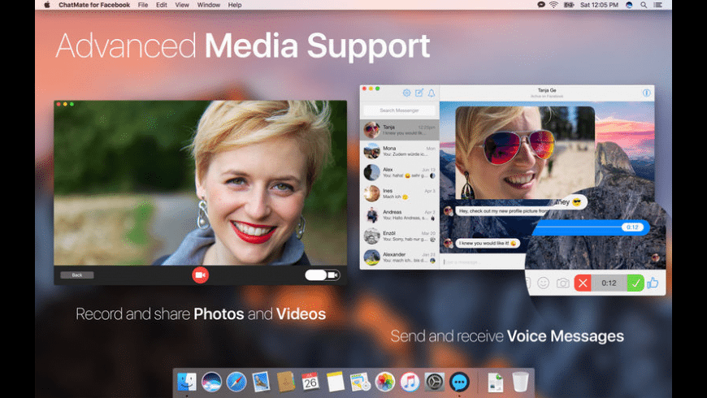This screenshot has width=707, height=398.
Task: Open notifications bell in the Messenger sidebar
Action: tap(432, 93)
